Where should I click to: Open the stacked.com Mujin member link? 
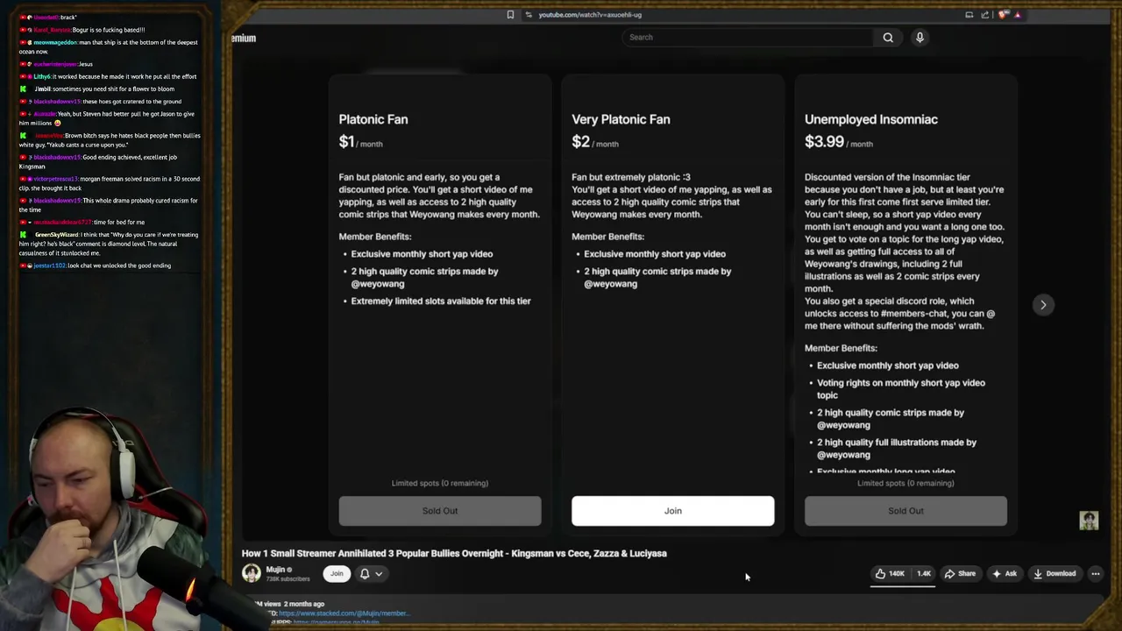click(344, 613)
